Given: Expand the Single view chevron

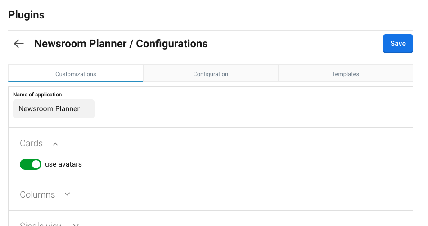Looking at the screenshot, I should pos(76,224).
